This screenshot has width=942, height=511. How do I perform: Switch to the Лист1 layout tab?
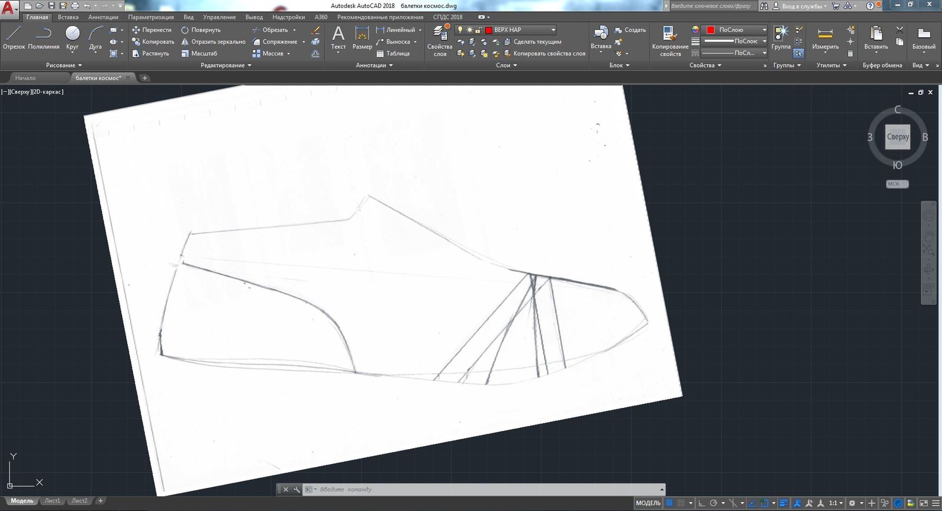(52, 501)
